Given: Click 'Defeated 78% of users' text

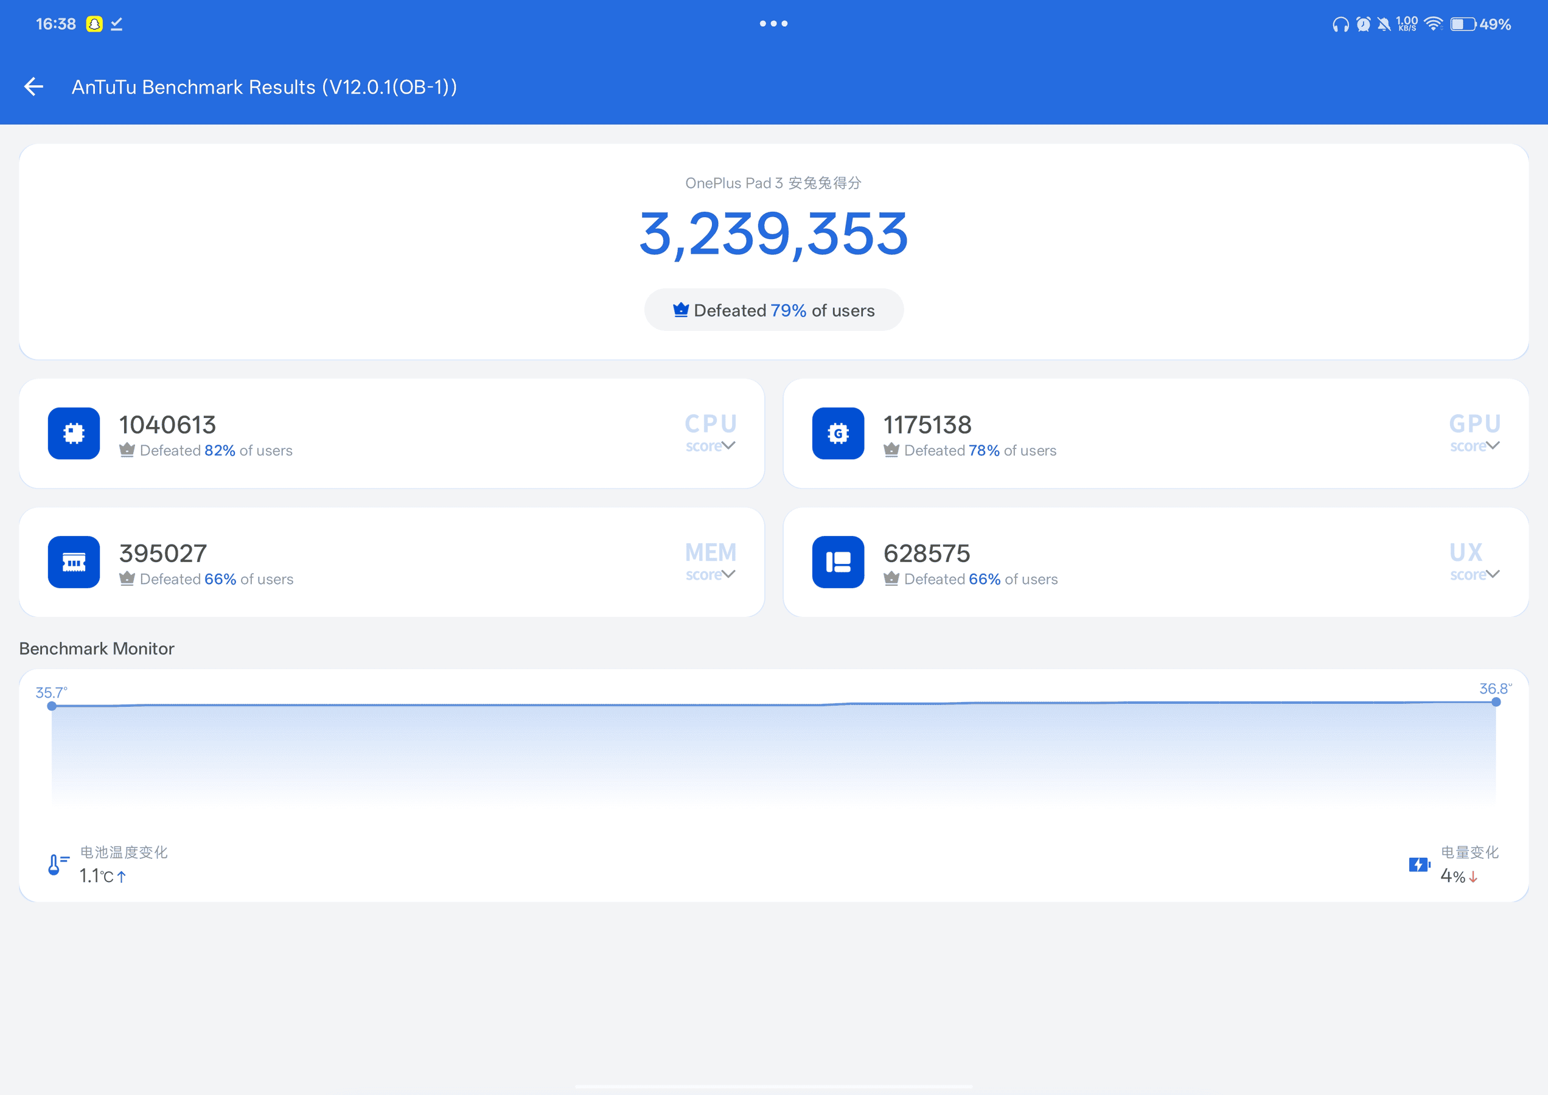Looking at the screenshot, I should 980,450.
